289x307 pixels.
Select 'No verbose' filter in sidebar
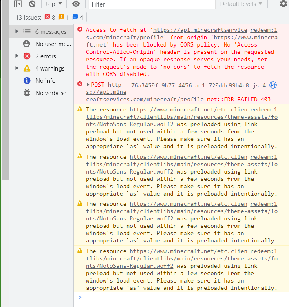[x=51, y=93]
